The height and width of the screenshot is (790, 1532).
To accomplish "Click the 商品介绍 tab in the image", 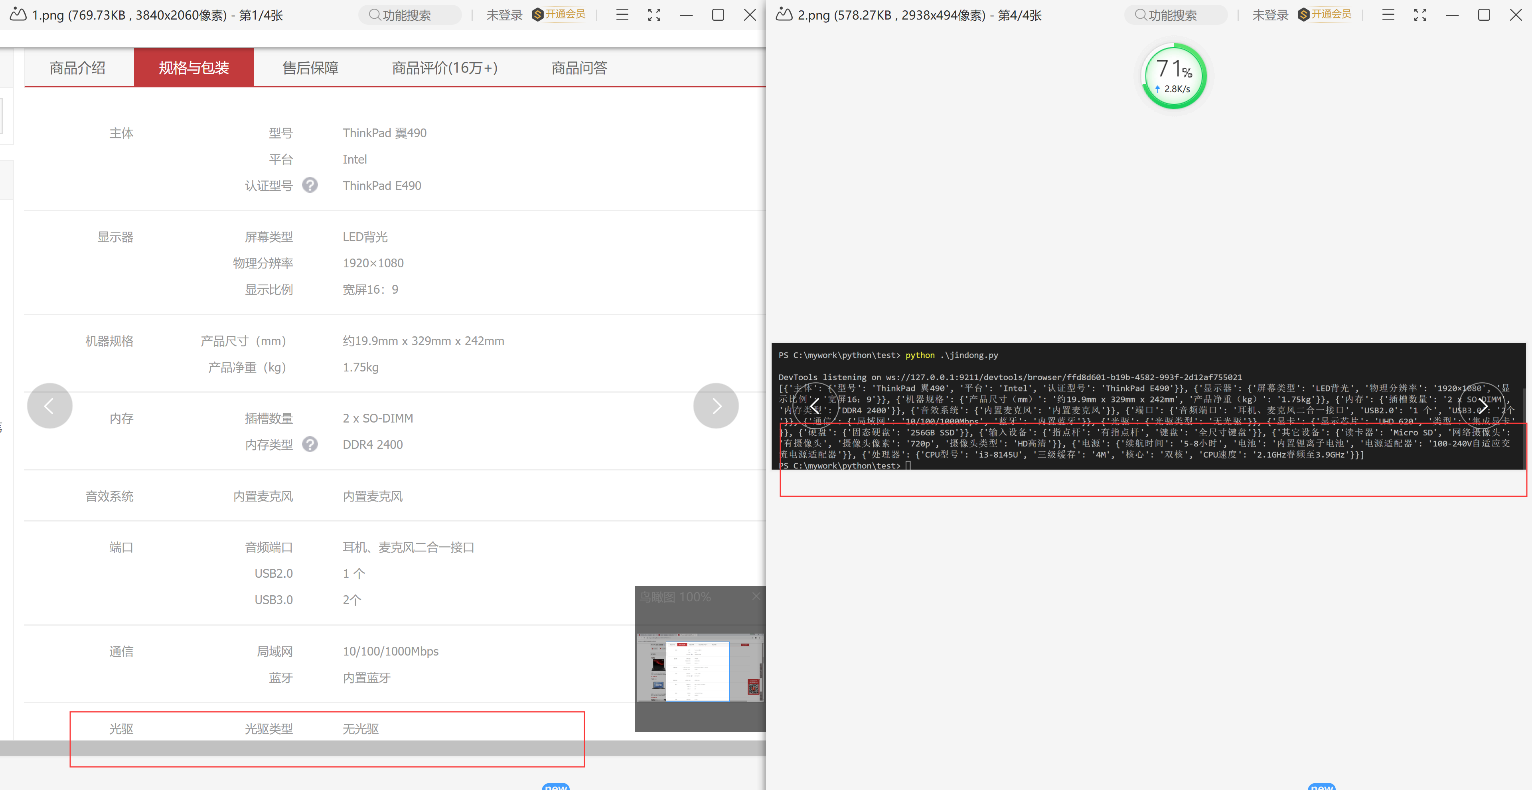I will pos(78,68).
